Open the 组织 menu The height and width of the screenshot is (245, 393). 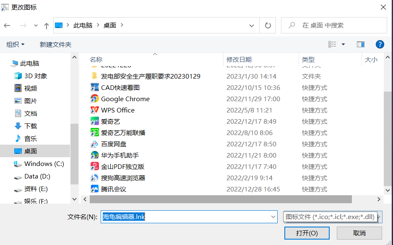[x=15, y=44]
